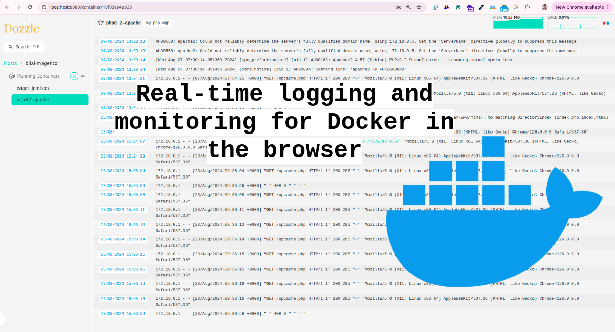615x332 pixels.
Task: Bookmark this page with the star icon
Action: coord(419,7)
